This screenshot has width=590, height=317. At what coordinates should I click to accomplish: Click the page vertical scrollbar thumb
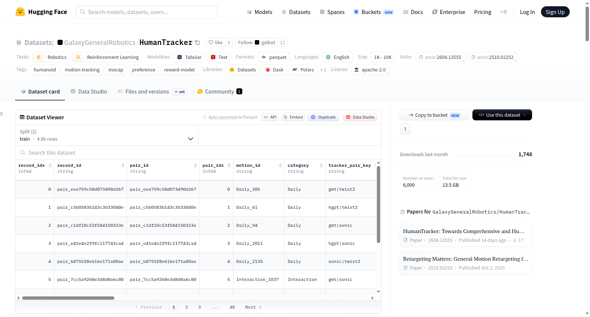[x=587, y=24]
